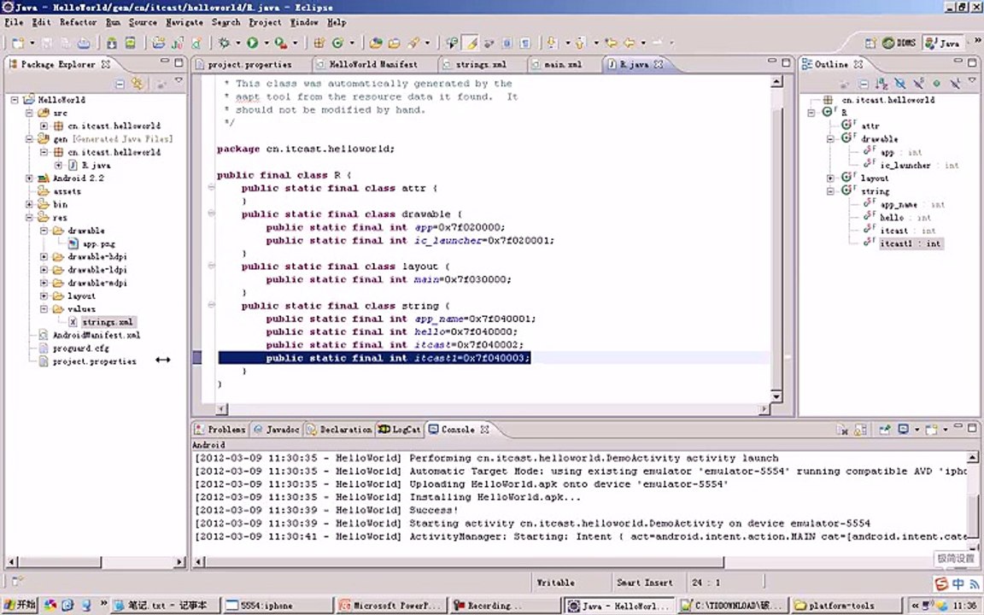Open the New Class dropdown arrow

(x=352, y=43)
